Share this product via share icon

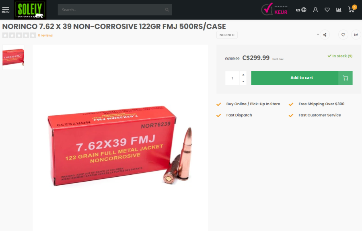pos(325,35)
